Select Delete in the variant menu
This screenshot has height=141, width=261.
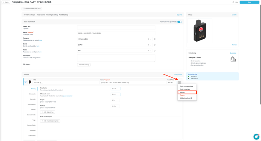point(182,95)
